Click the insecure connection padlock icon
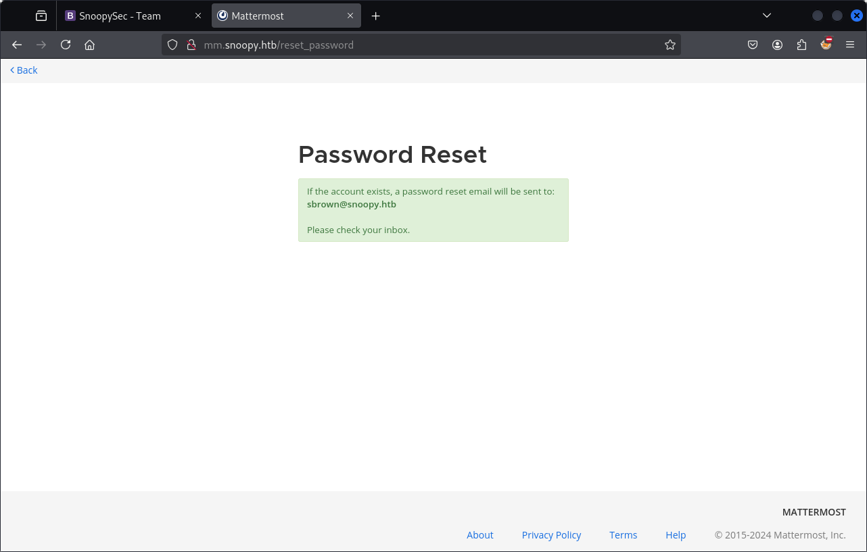 click(x=191, y=45)
